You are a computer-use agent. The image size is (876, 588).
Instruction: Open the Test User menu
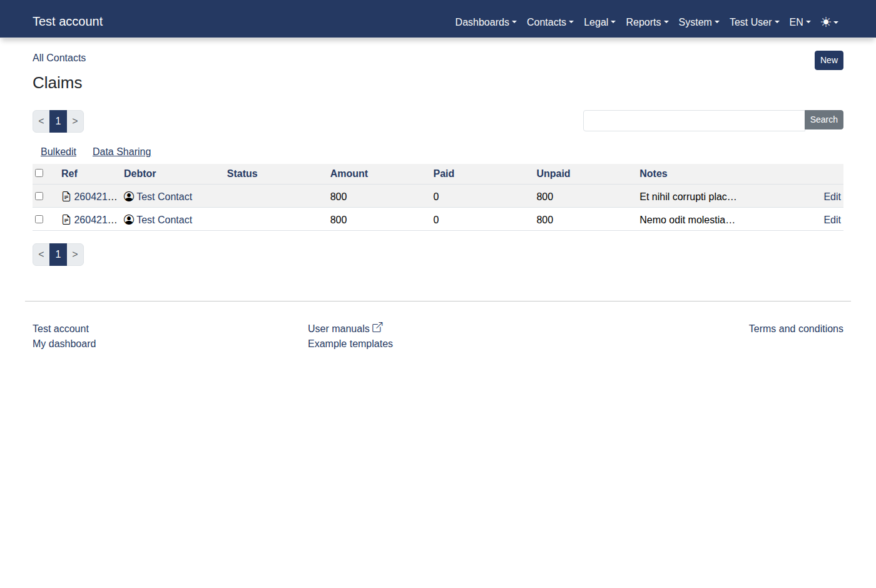tap(754, 22)
